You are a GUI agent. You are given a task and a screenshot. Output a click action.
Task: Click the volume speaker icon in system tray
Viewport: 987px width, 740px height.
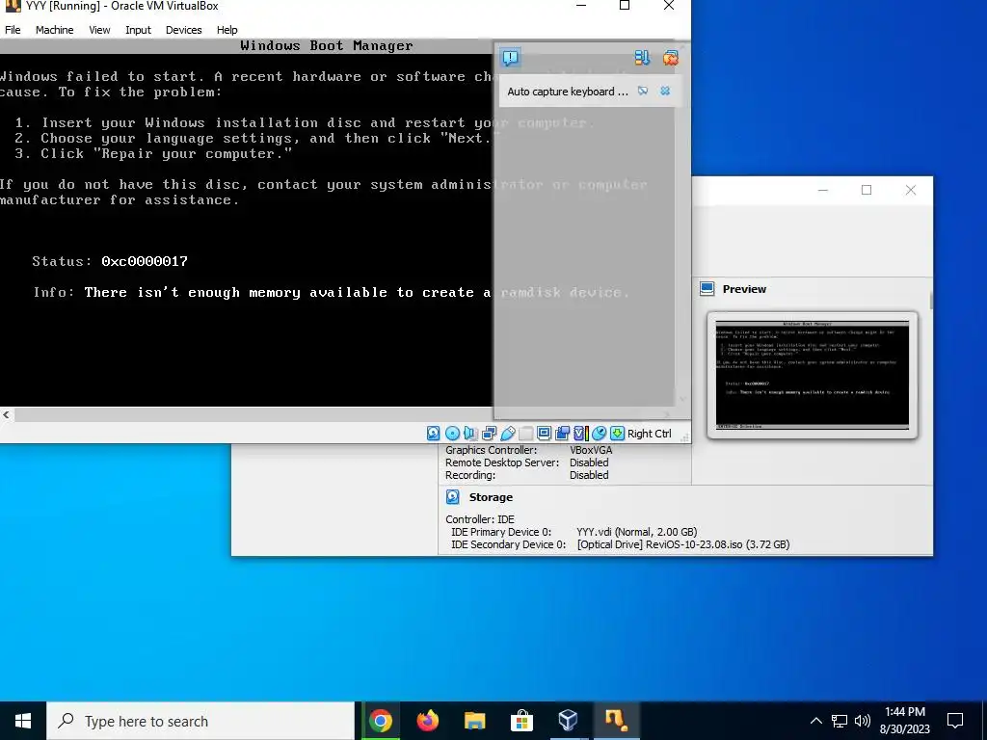click(863, 721)
